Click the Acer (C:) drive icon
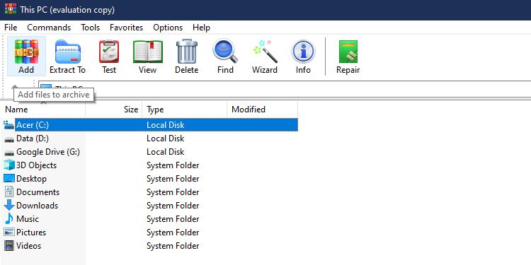Screen dimensions: 531x265 pyautogui.click(x=8, y=125)
